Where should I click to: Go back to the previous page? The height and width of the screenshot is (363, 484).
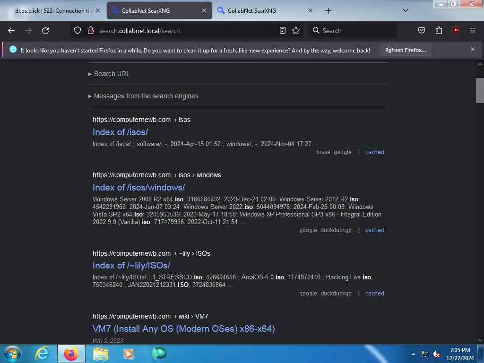point(11,31)
